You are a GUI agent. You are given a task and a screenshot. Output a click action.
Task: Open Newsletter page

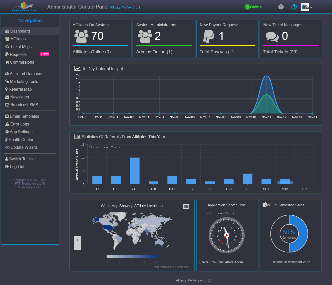pos(20,97)
